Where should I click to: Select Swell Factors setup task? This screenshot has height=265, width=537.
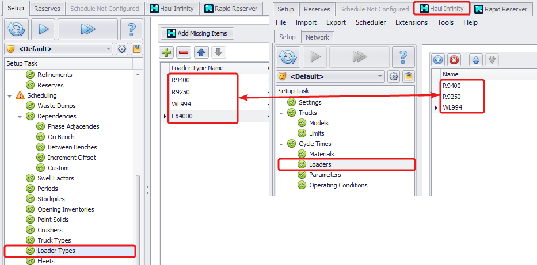point(55,178)
